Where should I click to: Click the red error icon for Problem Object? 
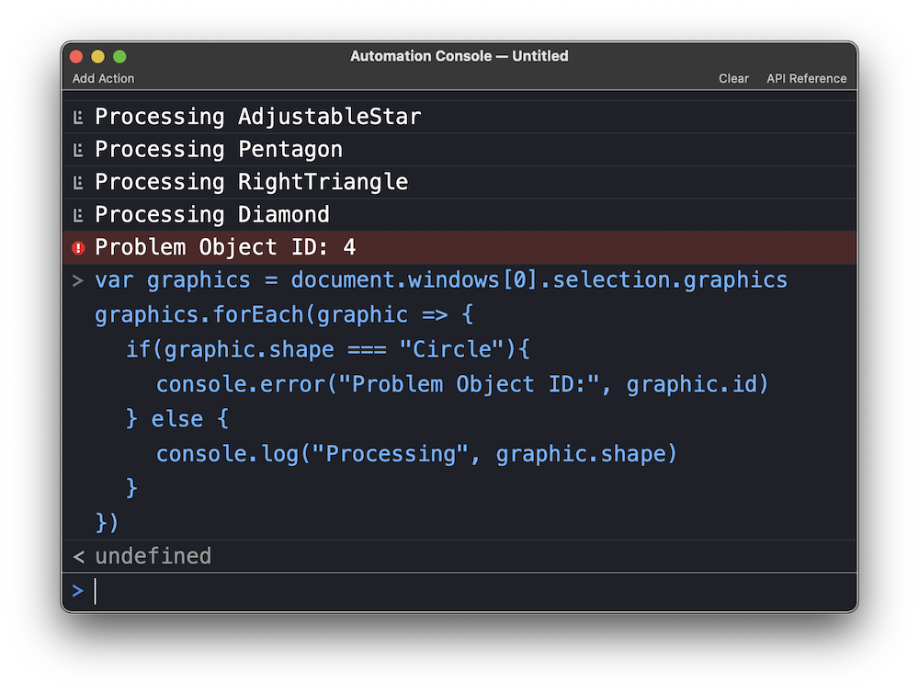(78, 248)
